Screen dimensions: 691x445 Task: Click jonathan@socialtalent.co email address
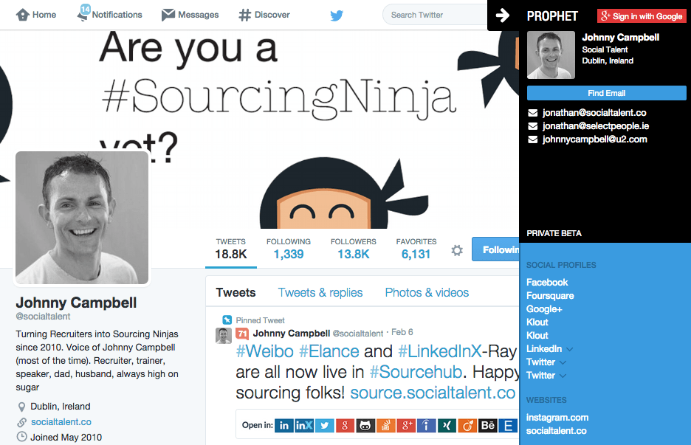click(594, 113)
